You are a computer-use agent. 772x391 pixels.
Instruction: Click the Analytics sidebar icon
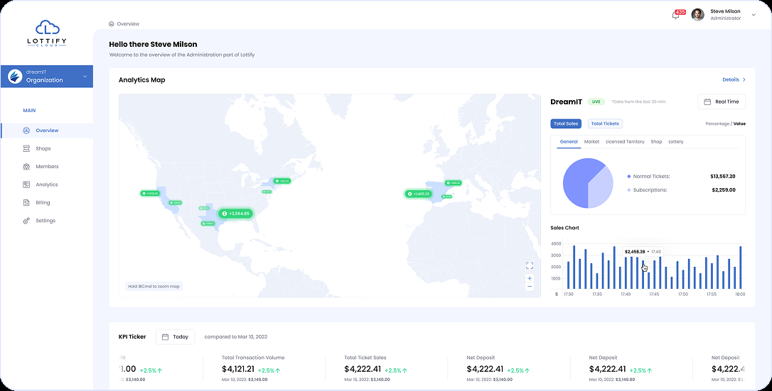tap(26, 185)
